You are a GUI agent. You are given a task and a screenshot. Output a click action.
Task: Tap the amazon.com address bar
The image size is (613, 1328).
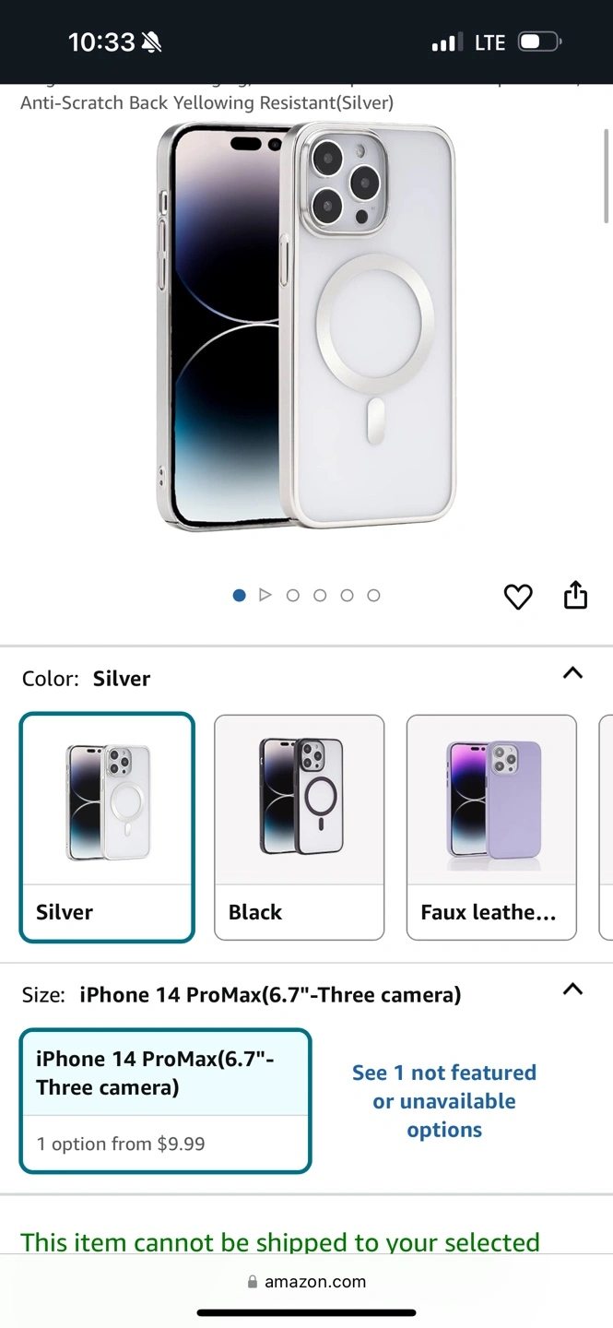306,1282
